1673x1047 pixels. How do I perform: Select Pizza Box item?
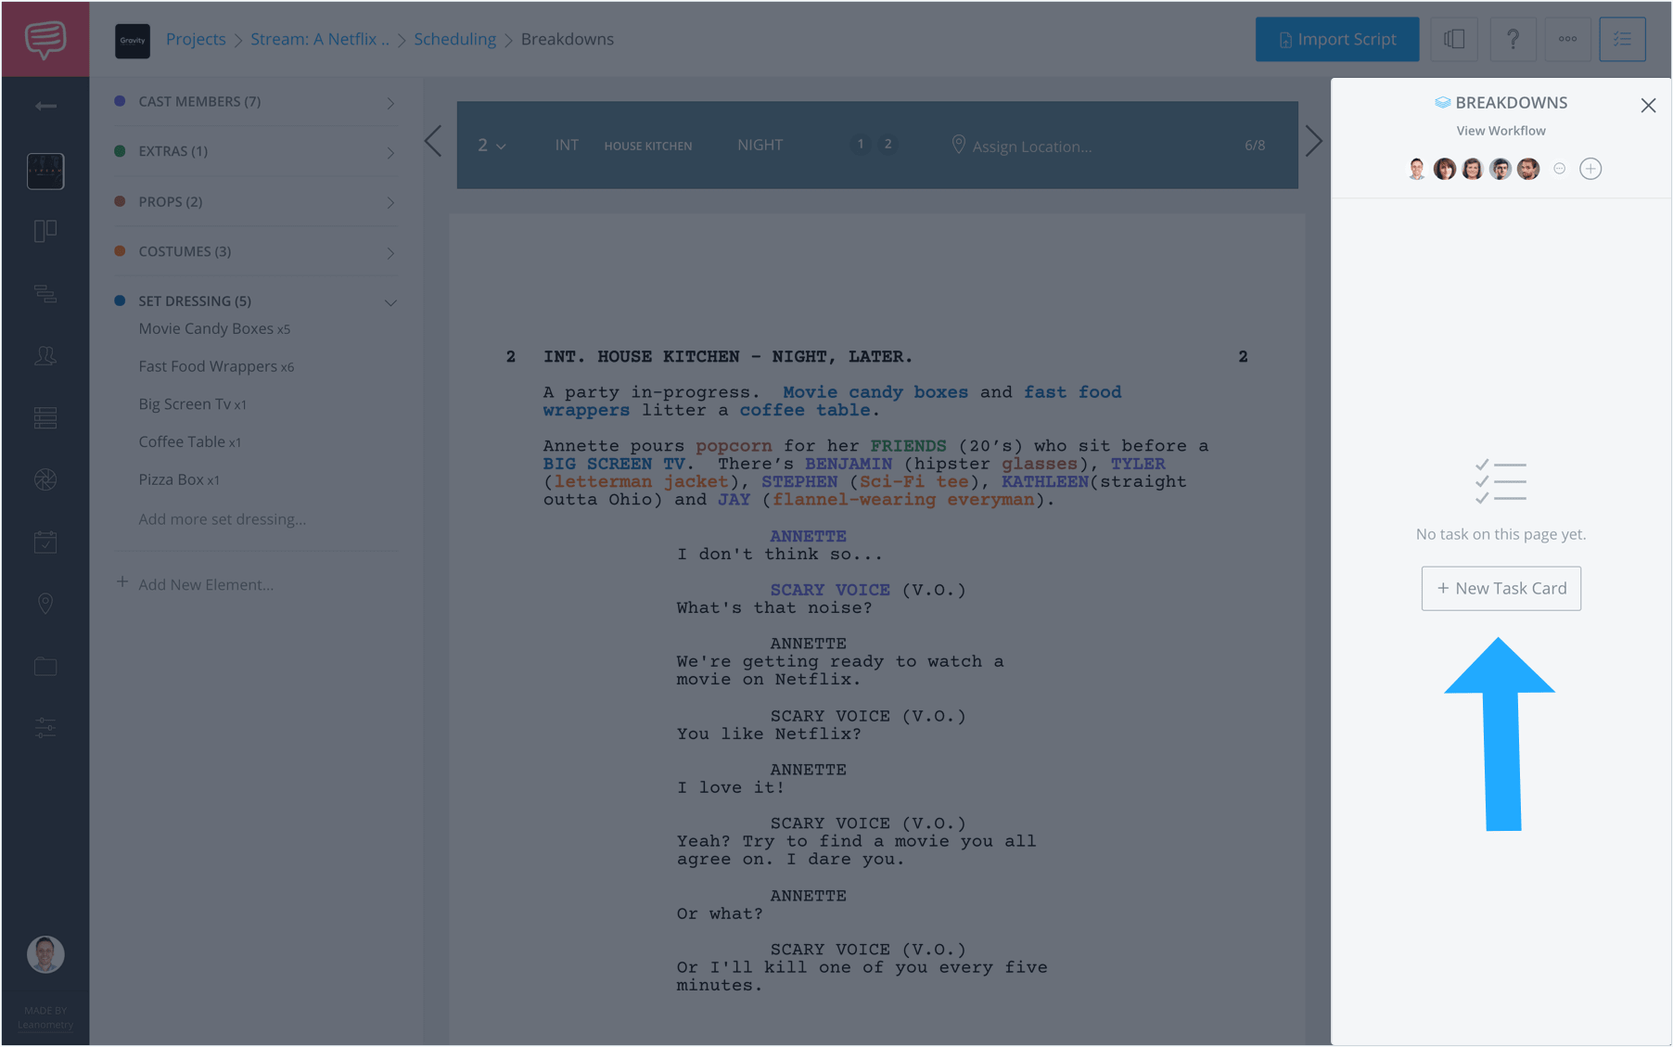[x=179, y=479]
